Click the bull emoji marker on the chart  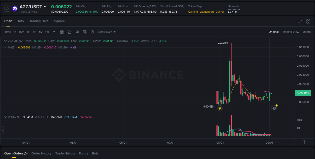(x=220, y=108)
